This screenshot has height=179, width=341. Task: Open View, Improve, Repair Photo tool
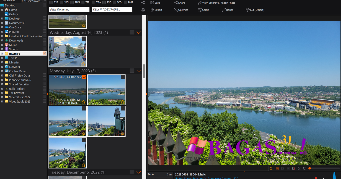tap(216, 3)
